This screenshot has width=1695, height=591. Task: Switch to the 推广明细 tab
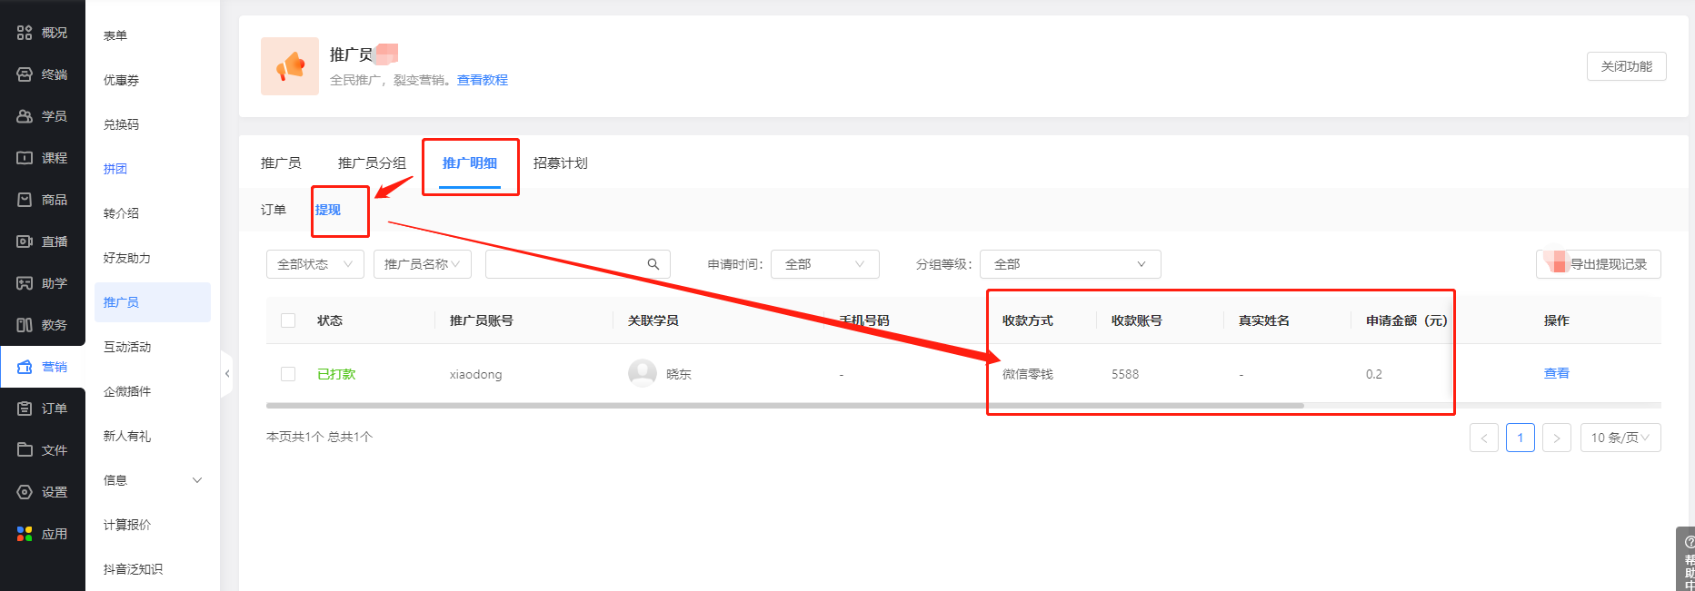[x=470, y=163]
